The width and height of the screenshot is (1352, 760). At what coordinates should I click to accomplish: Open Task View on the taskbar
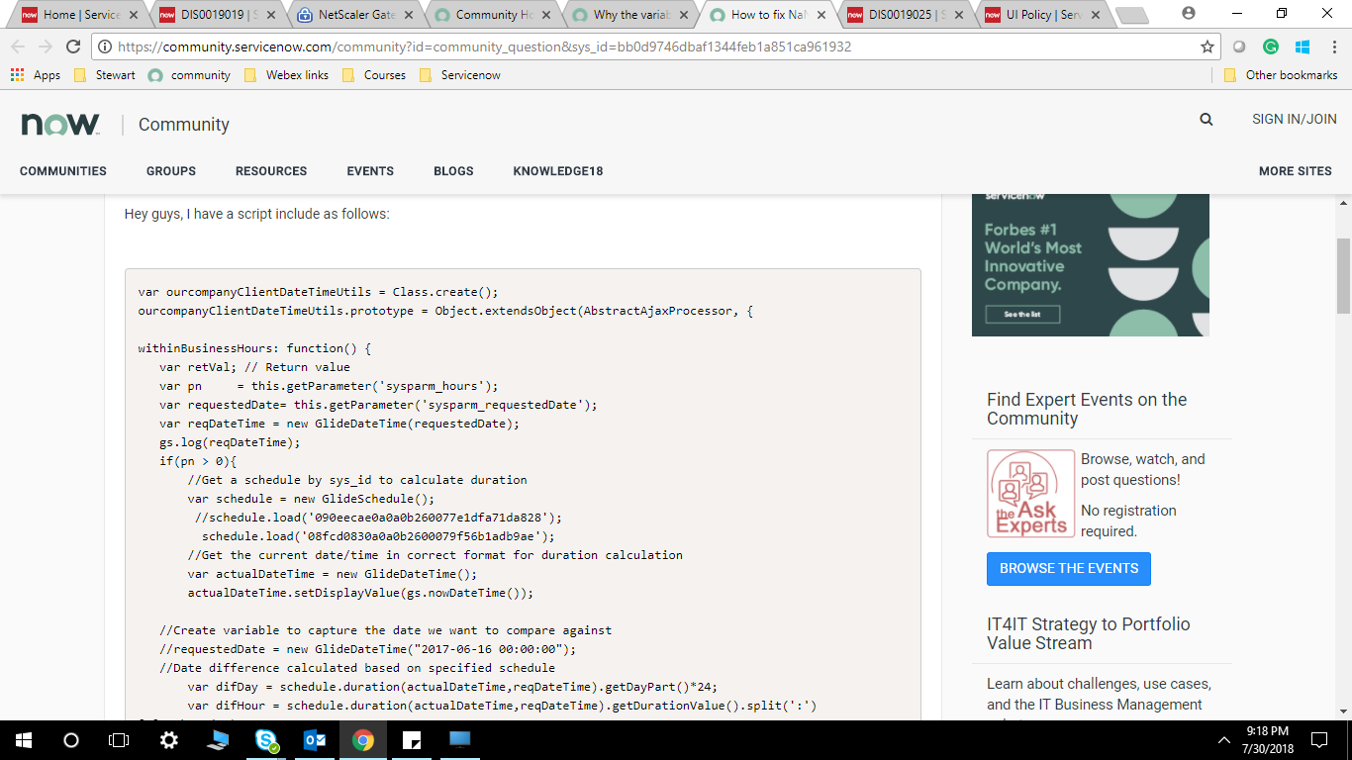click(119, 739)
